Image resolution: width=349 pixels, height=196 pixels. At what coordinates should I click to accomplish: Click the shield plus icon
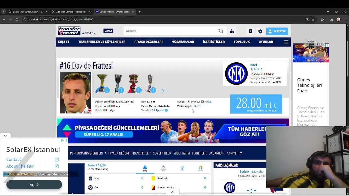(x=260, y=31)
